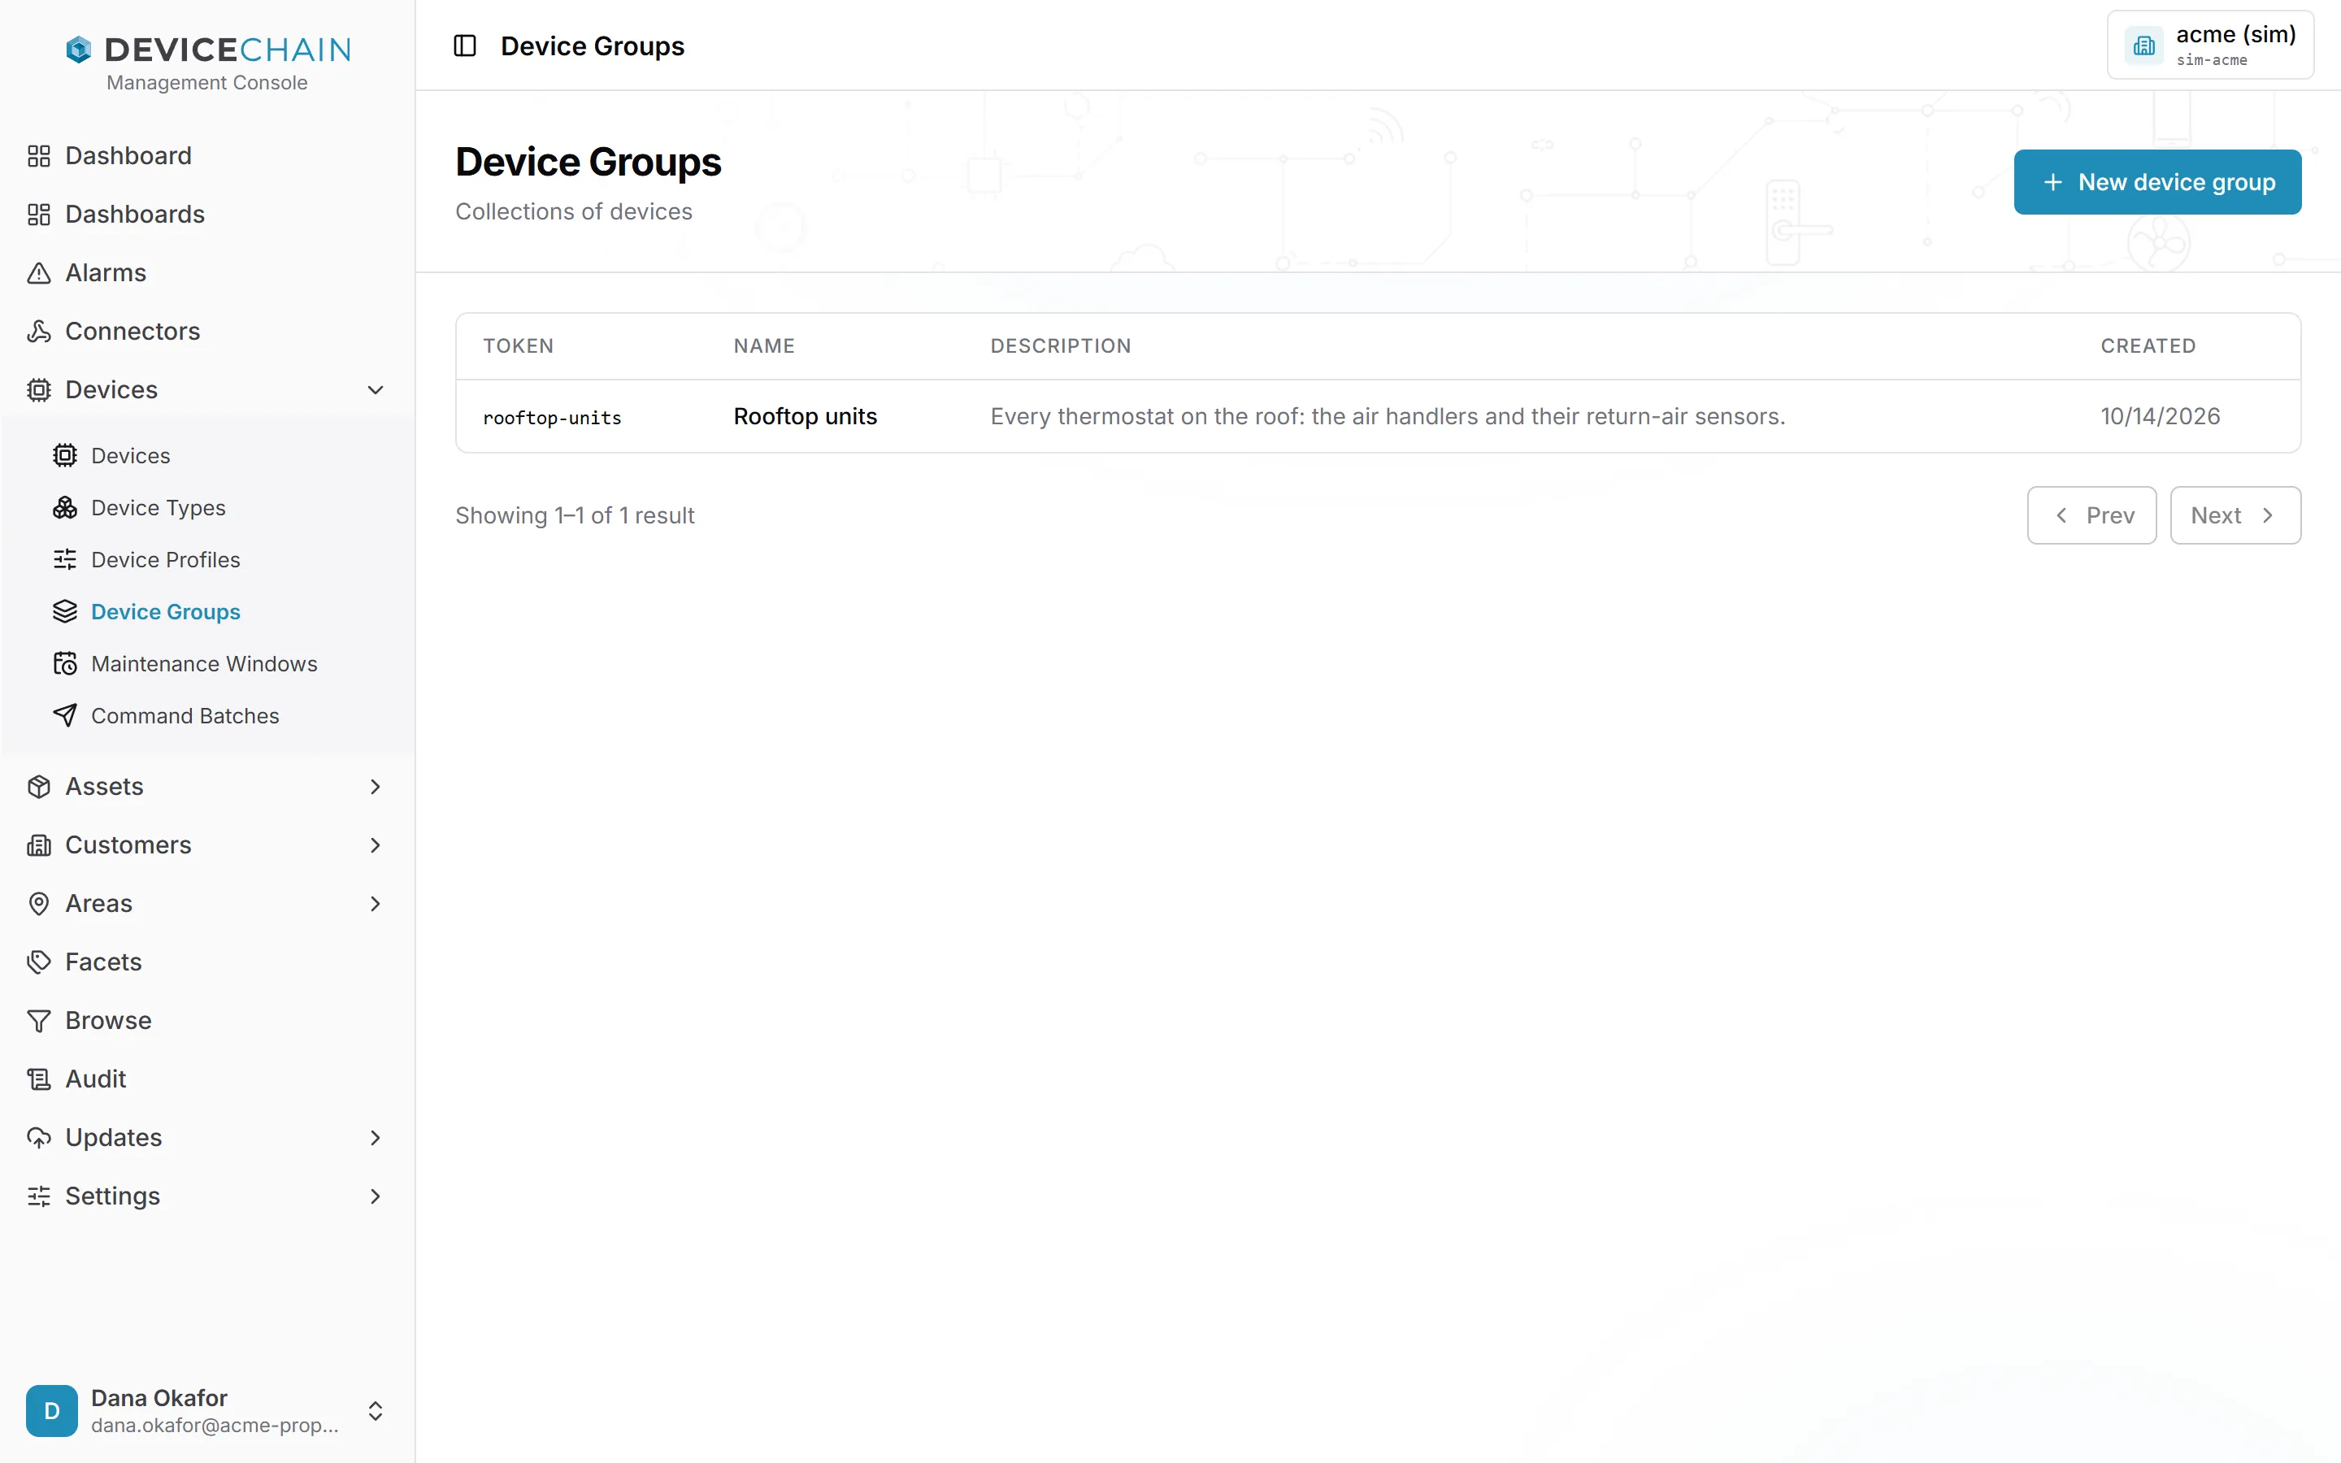The height and width of the screenshot is (1463, 2341).
Task: Create a new device group
Action: tap(2157, 182)
